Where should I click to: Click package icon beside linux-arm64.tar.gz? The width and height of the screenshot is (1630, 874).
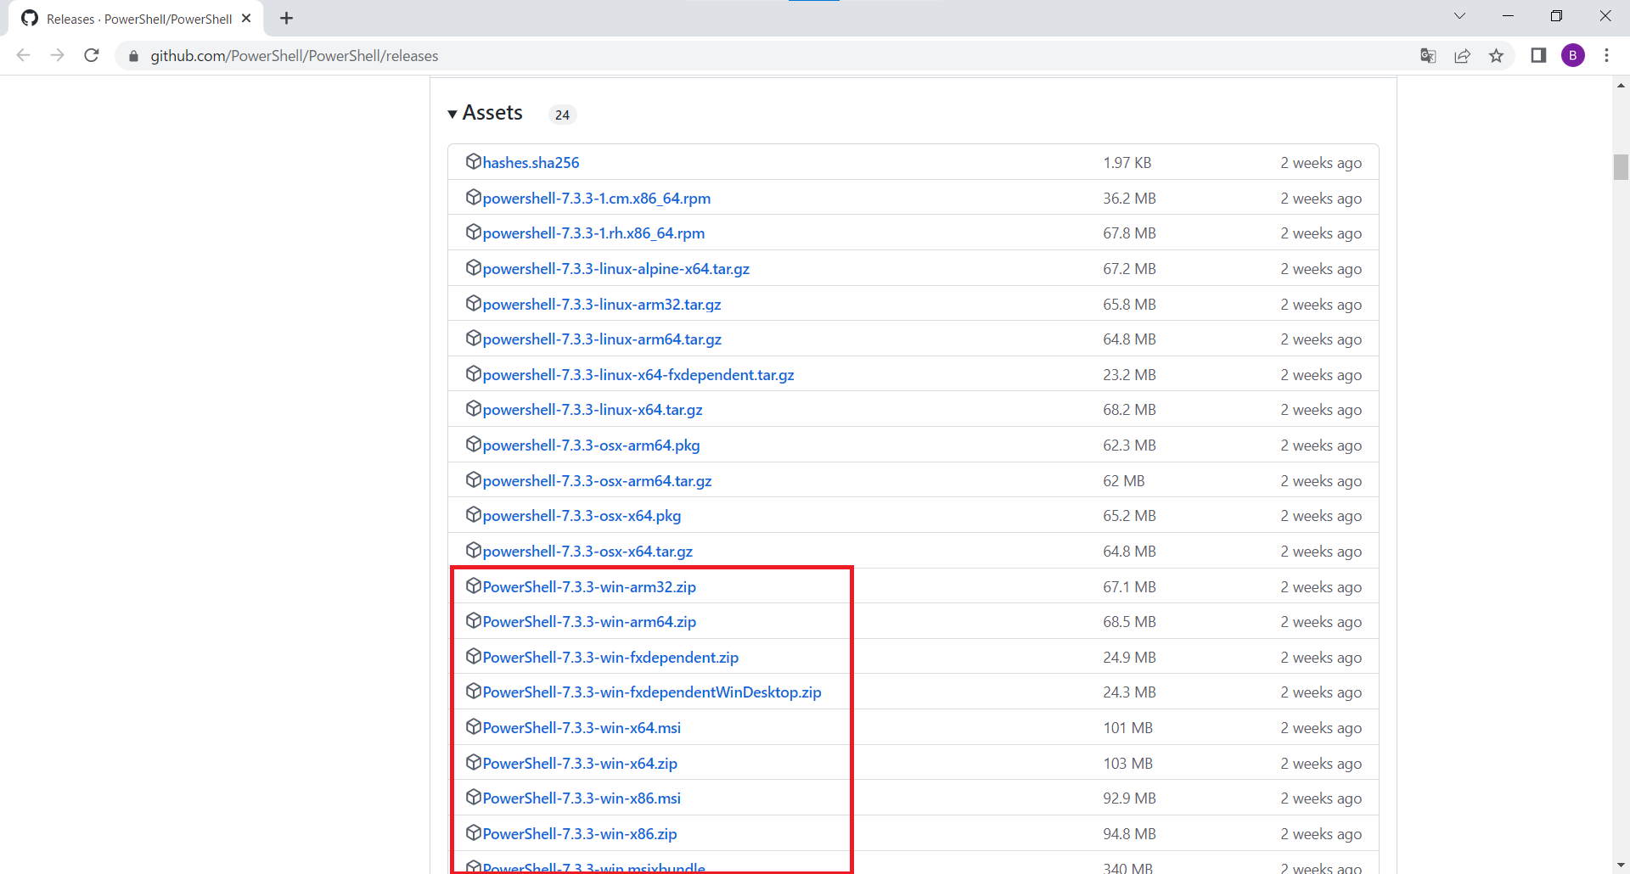pos(474,338)
